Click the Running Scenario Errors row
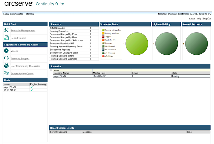The image size is (214, 144). click(74, 56)
